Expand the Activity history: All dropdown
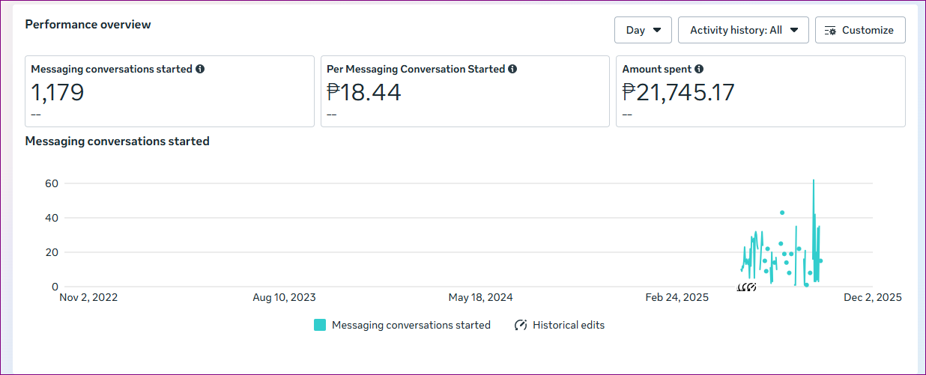926x375 pixels. [743, 30]
